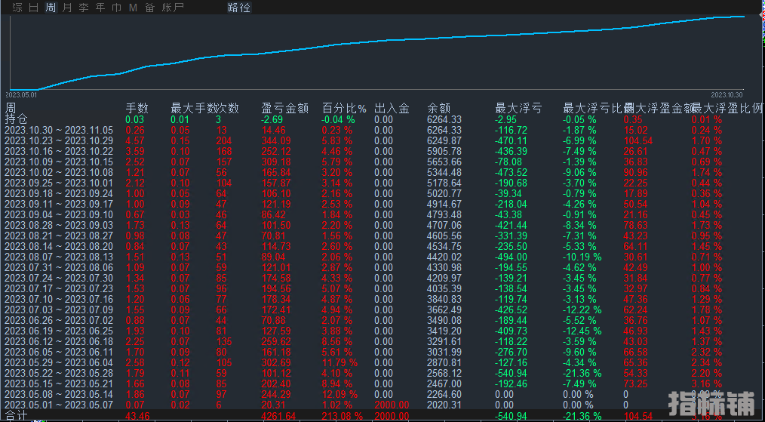The height and width of the screenshot is (422, 765).
Task: Open the 季 tab
Action: click(84, 8)
